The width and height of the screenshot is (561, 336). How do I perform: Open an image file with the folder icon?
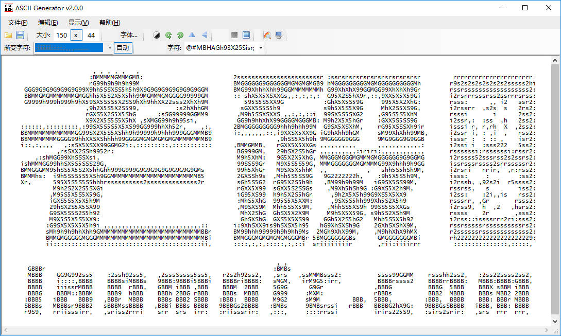coord(8,35)
